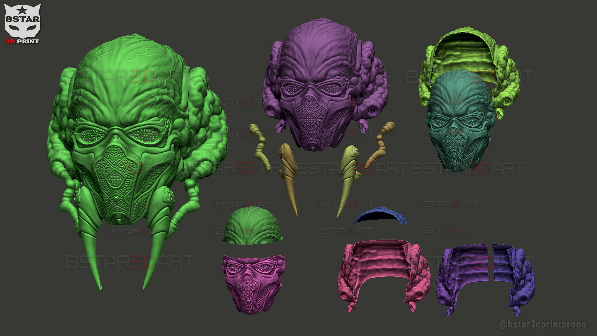Click the @bstar3dprintprops handle text
597x336 pixels.
542,324
